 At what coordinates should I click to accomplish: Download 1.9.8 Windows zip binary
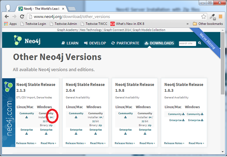click(x=150, y=125)
